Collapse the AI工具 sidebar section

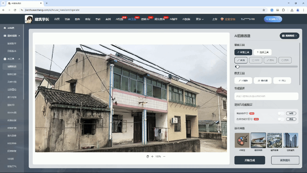click(19, 59)
